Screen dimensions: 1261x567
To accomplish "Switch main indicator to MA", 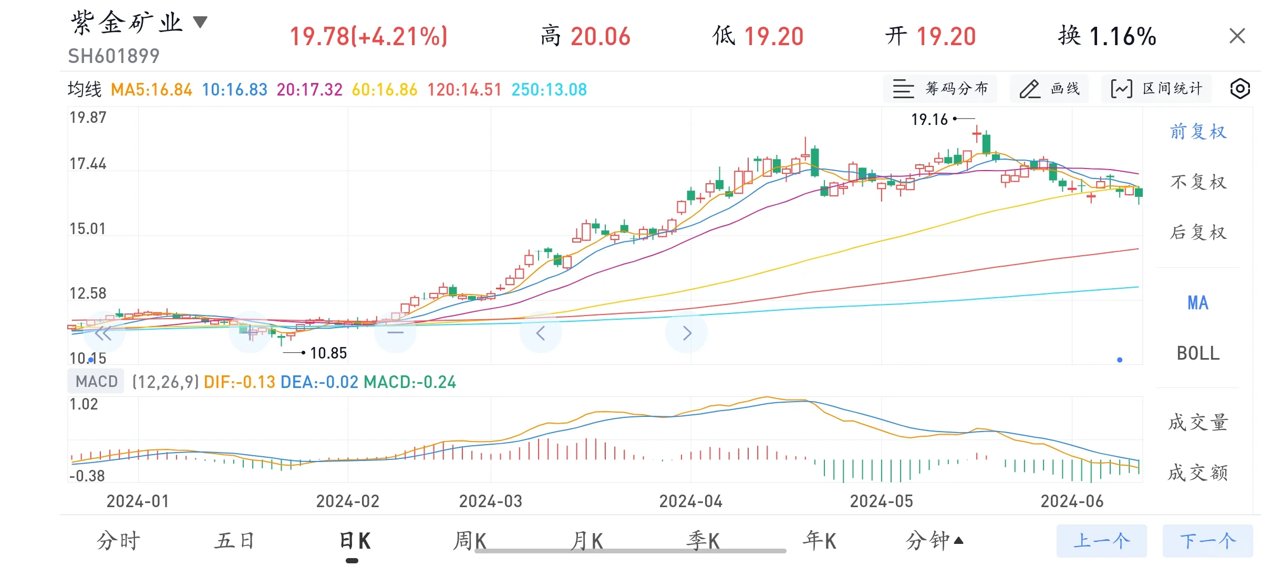I will tap(1198, 303).
